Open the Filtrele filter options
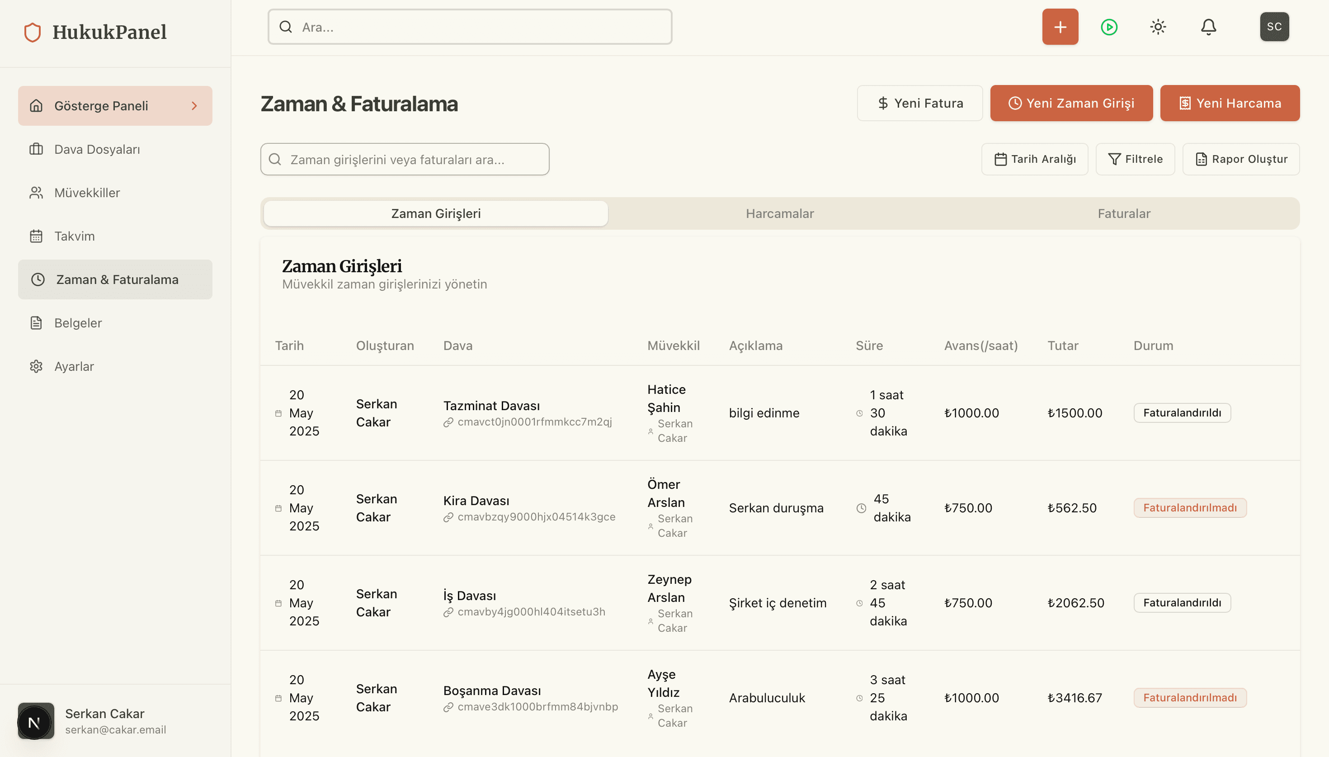The width and height of the screenshot is (1329, 757). [1135, 159]
